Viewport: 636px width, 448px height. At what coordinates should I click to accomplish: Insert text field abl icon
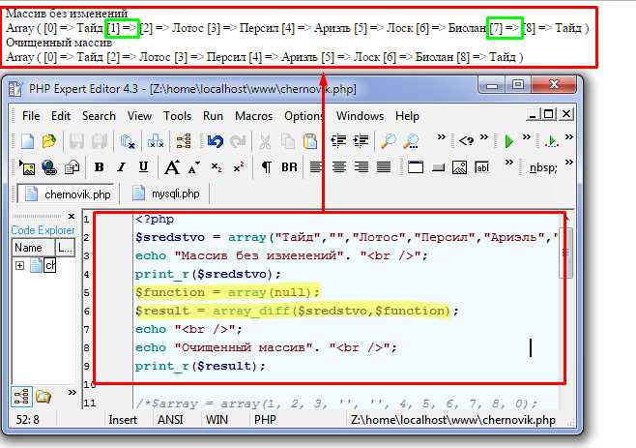point(482,167)
